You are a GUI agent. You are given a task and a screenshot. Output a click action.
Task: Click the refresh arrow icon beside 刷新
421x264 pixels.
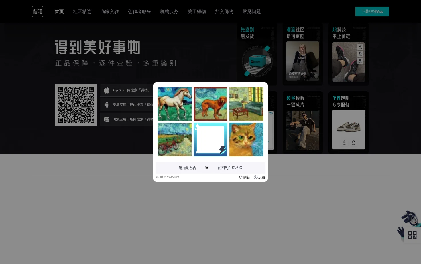[241, 177]
